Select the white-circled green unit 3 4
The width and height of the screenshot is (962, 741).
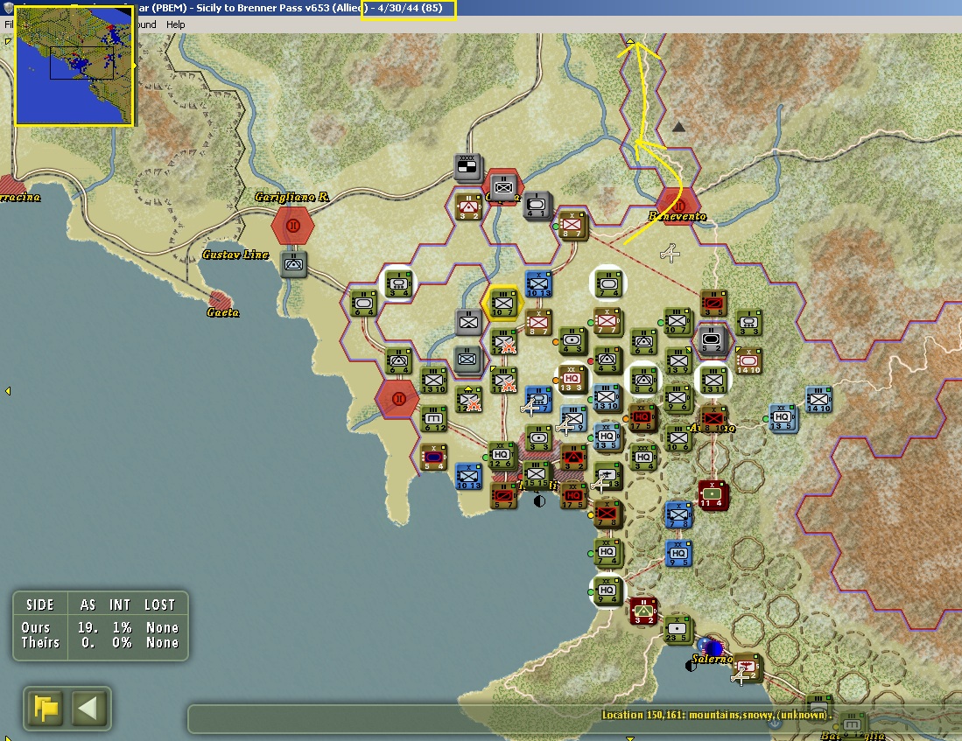399,284
